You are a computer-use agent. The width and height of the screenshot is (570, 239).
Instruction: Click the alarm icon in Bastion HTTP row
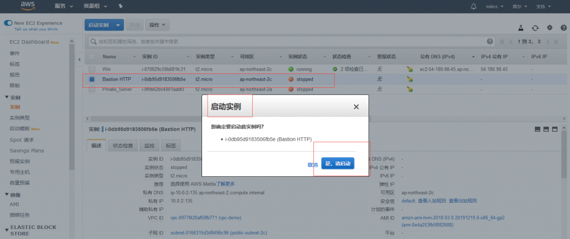(x=410, y=79)
